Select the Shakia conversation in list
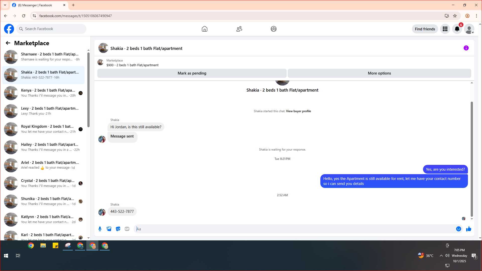482x271 pixels. pyautogui.click(x=43, y=75)
